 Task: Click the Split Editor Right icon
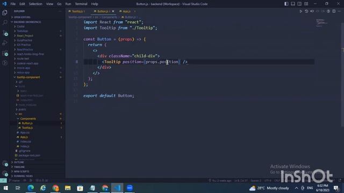(x=334, y=11)
